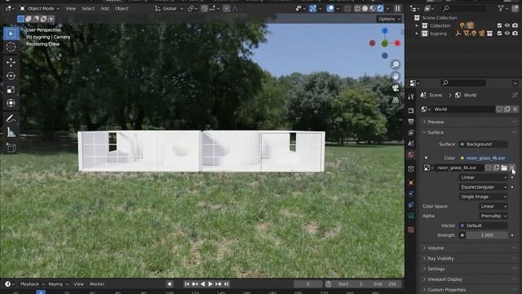Unlink the noon_grass_4k.exr image
This screenshot has width=522, height=294.
(511, 167)
